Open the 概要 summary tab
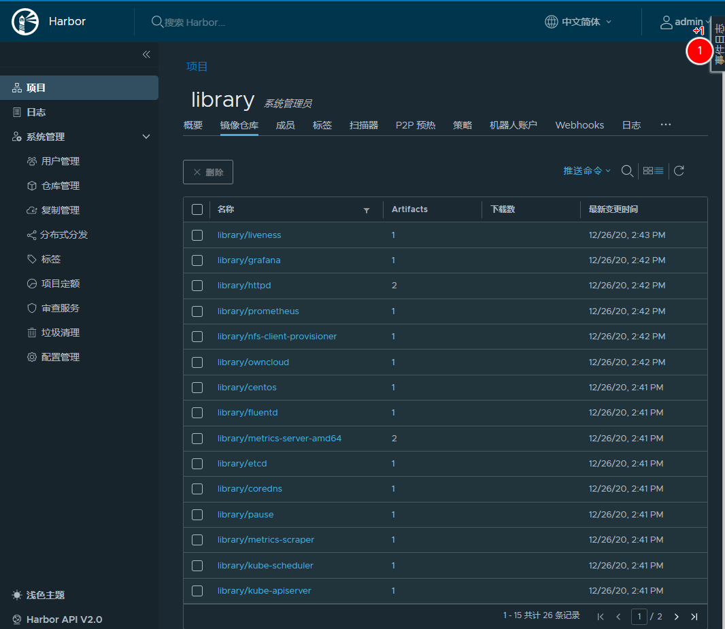The image size is (725, 629). pos(192,125)
